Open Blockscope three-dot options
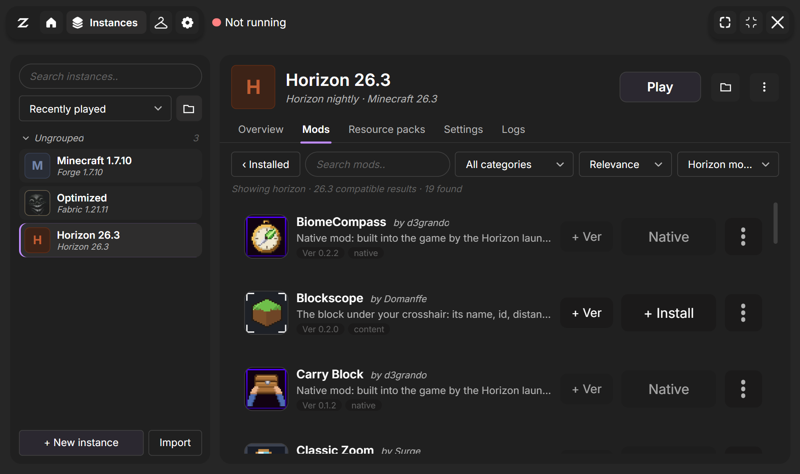This screenshot has width=800, height=474. [x=743, y=313]
